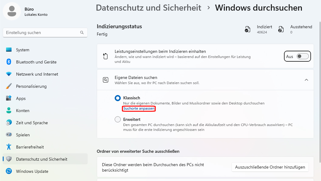Click the Büro user avatar icon

tap(12, 11)
